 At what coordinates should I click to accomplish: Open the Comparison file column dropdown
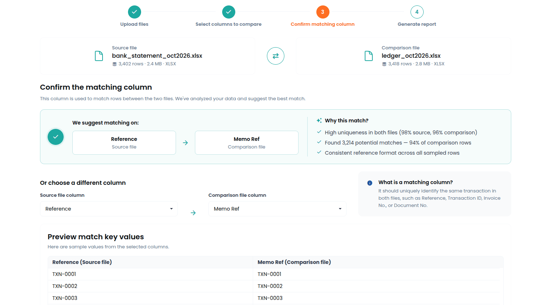tap(277, 209)
